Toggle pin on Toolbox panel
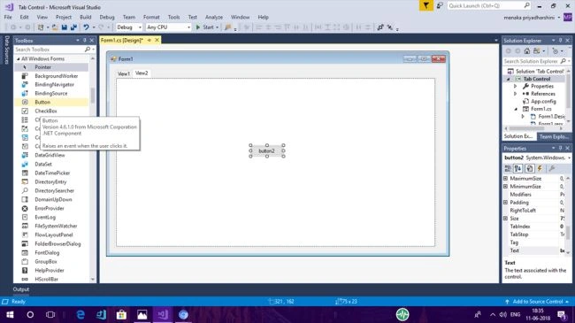 85,41
